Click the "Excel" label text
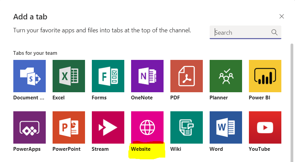 [58, 98]
